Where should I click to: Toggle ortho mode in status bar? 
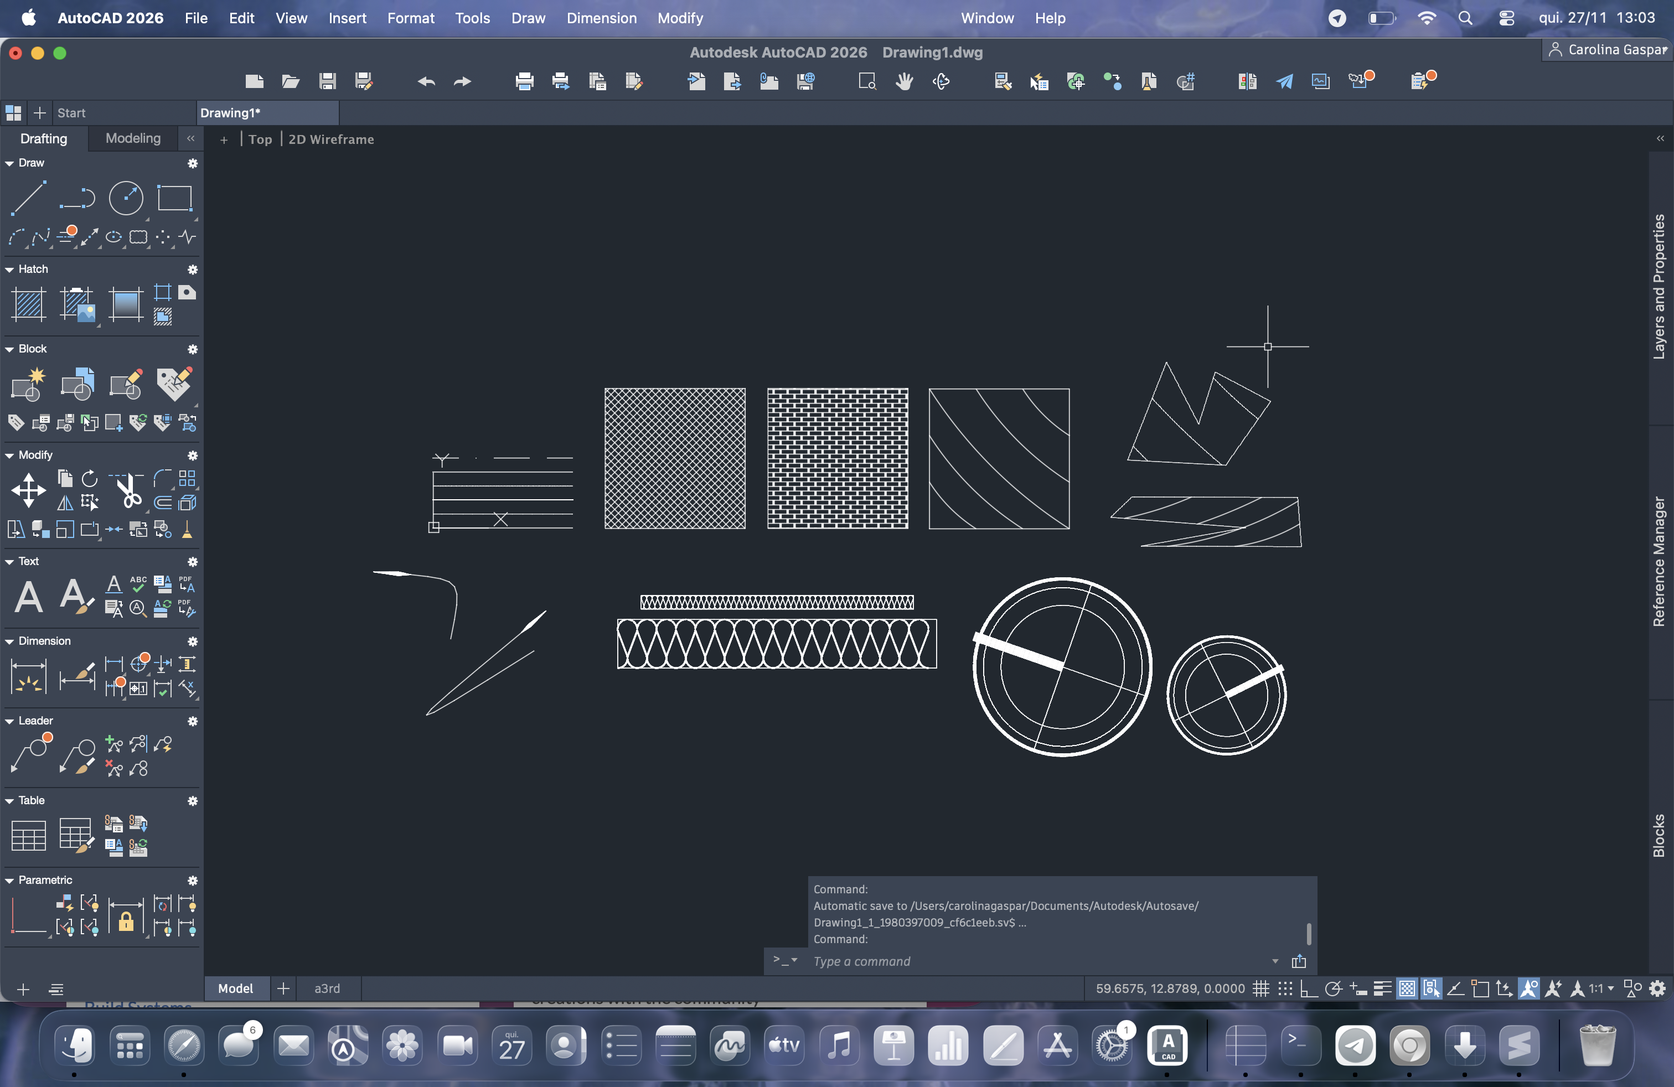point(1309,988)
